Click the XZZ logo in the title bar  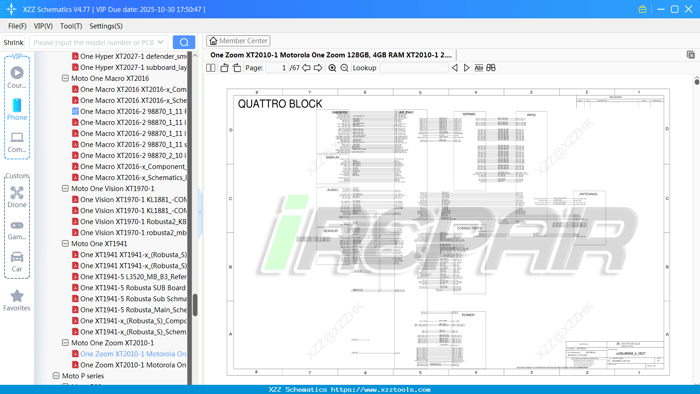tap(11, 9)
